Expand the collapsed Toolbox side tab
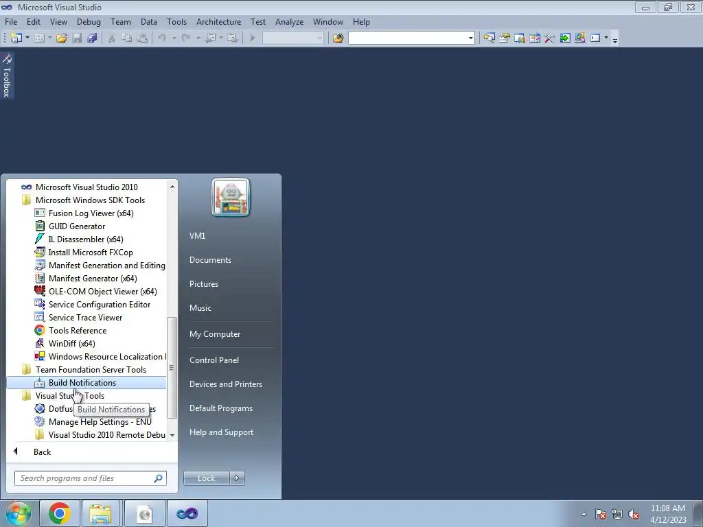Viewport: 703px width, 527px height. point(7,75)
